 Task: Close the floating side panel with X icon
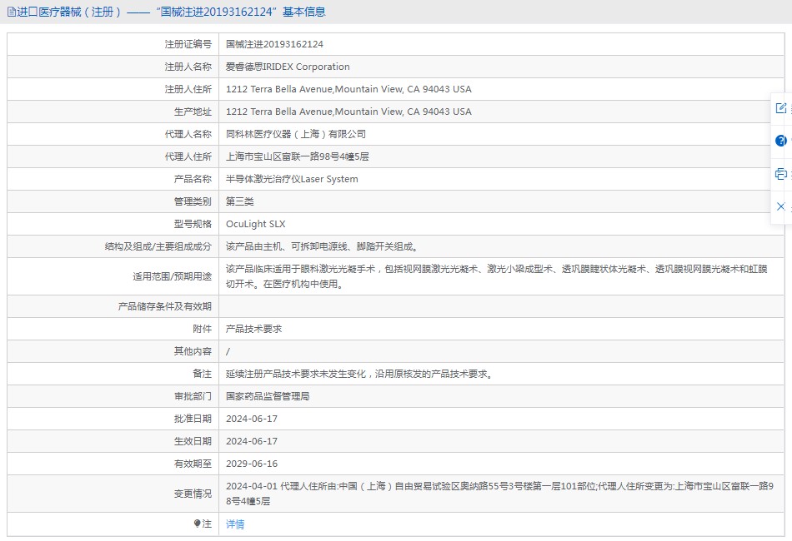(x=781, y=206)
